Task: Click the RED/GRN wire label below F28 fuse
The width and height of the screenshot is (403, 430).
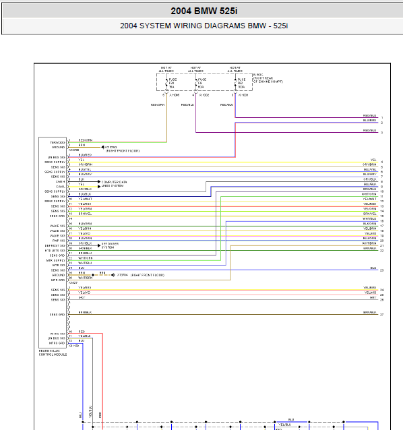Action: pyautogui.click(x=158, y=104)
